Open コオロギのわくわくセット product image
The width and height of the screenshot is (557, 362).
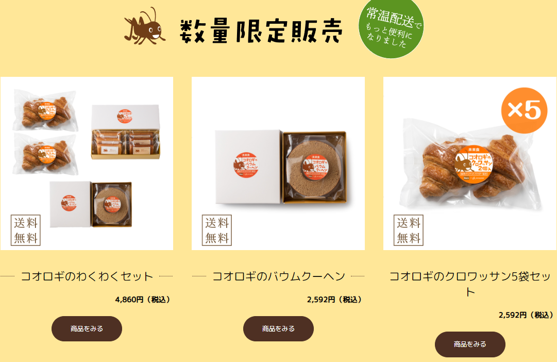87,163
